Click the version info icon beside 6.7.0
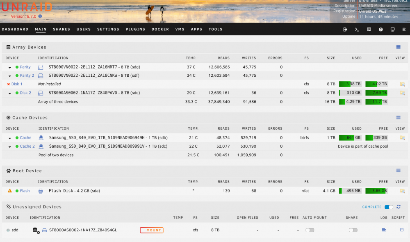Screen dimensions: 410x242 [40, 16]
